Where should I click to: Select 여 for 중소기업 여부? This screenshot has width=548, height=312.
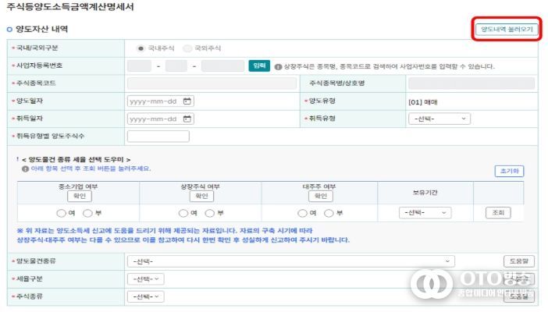(61, 213)
